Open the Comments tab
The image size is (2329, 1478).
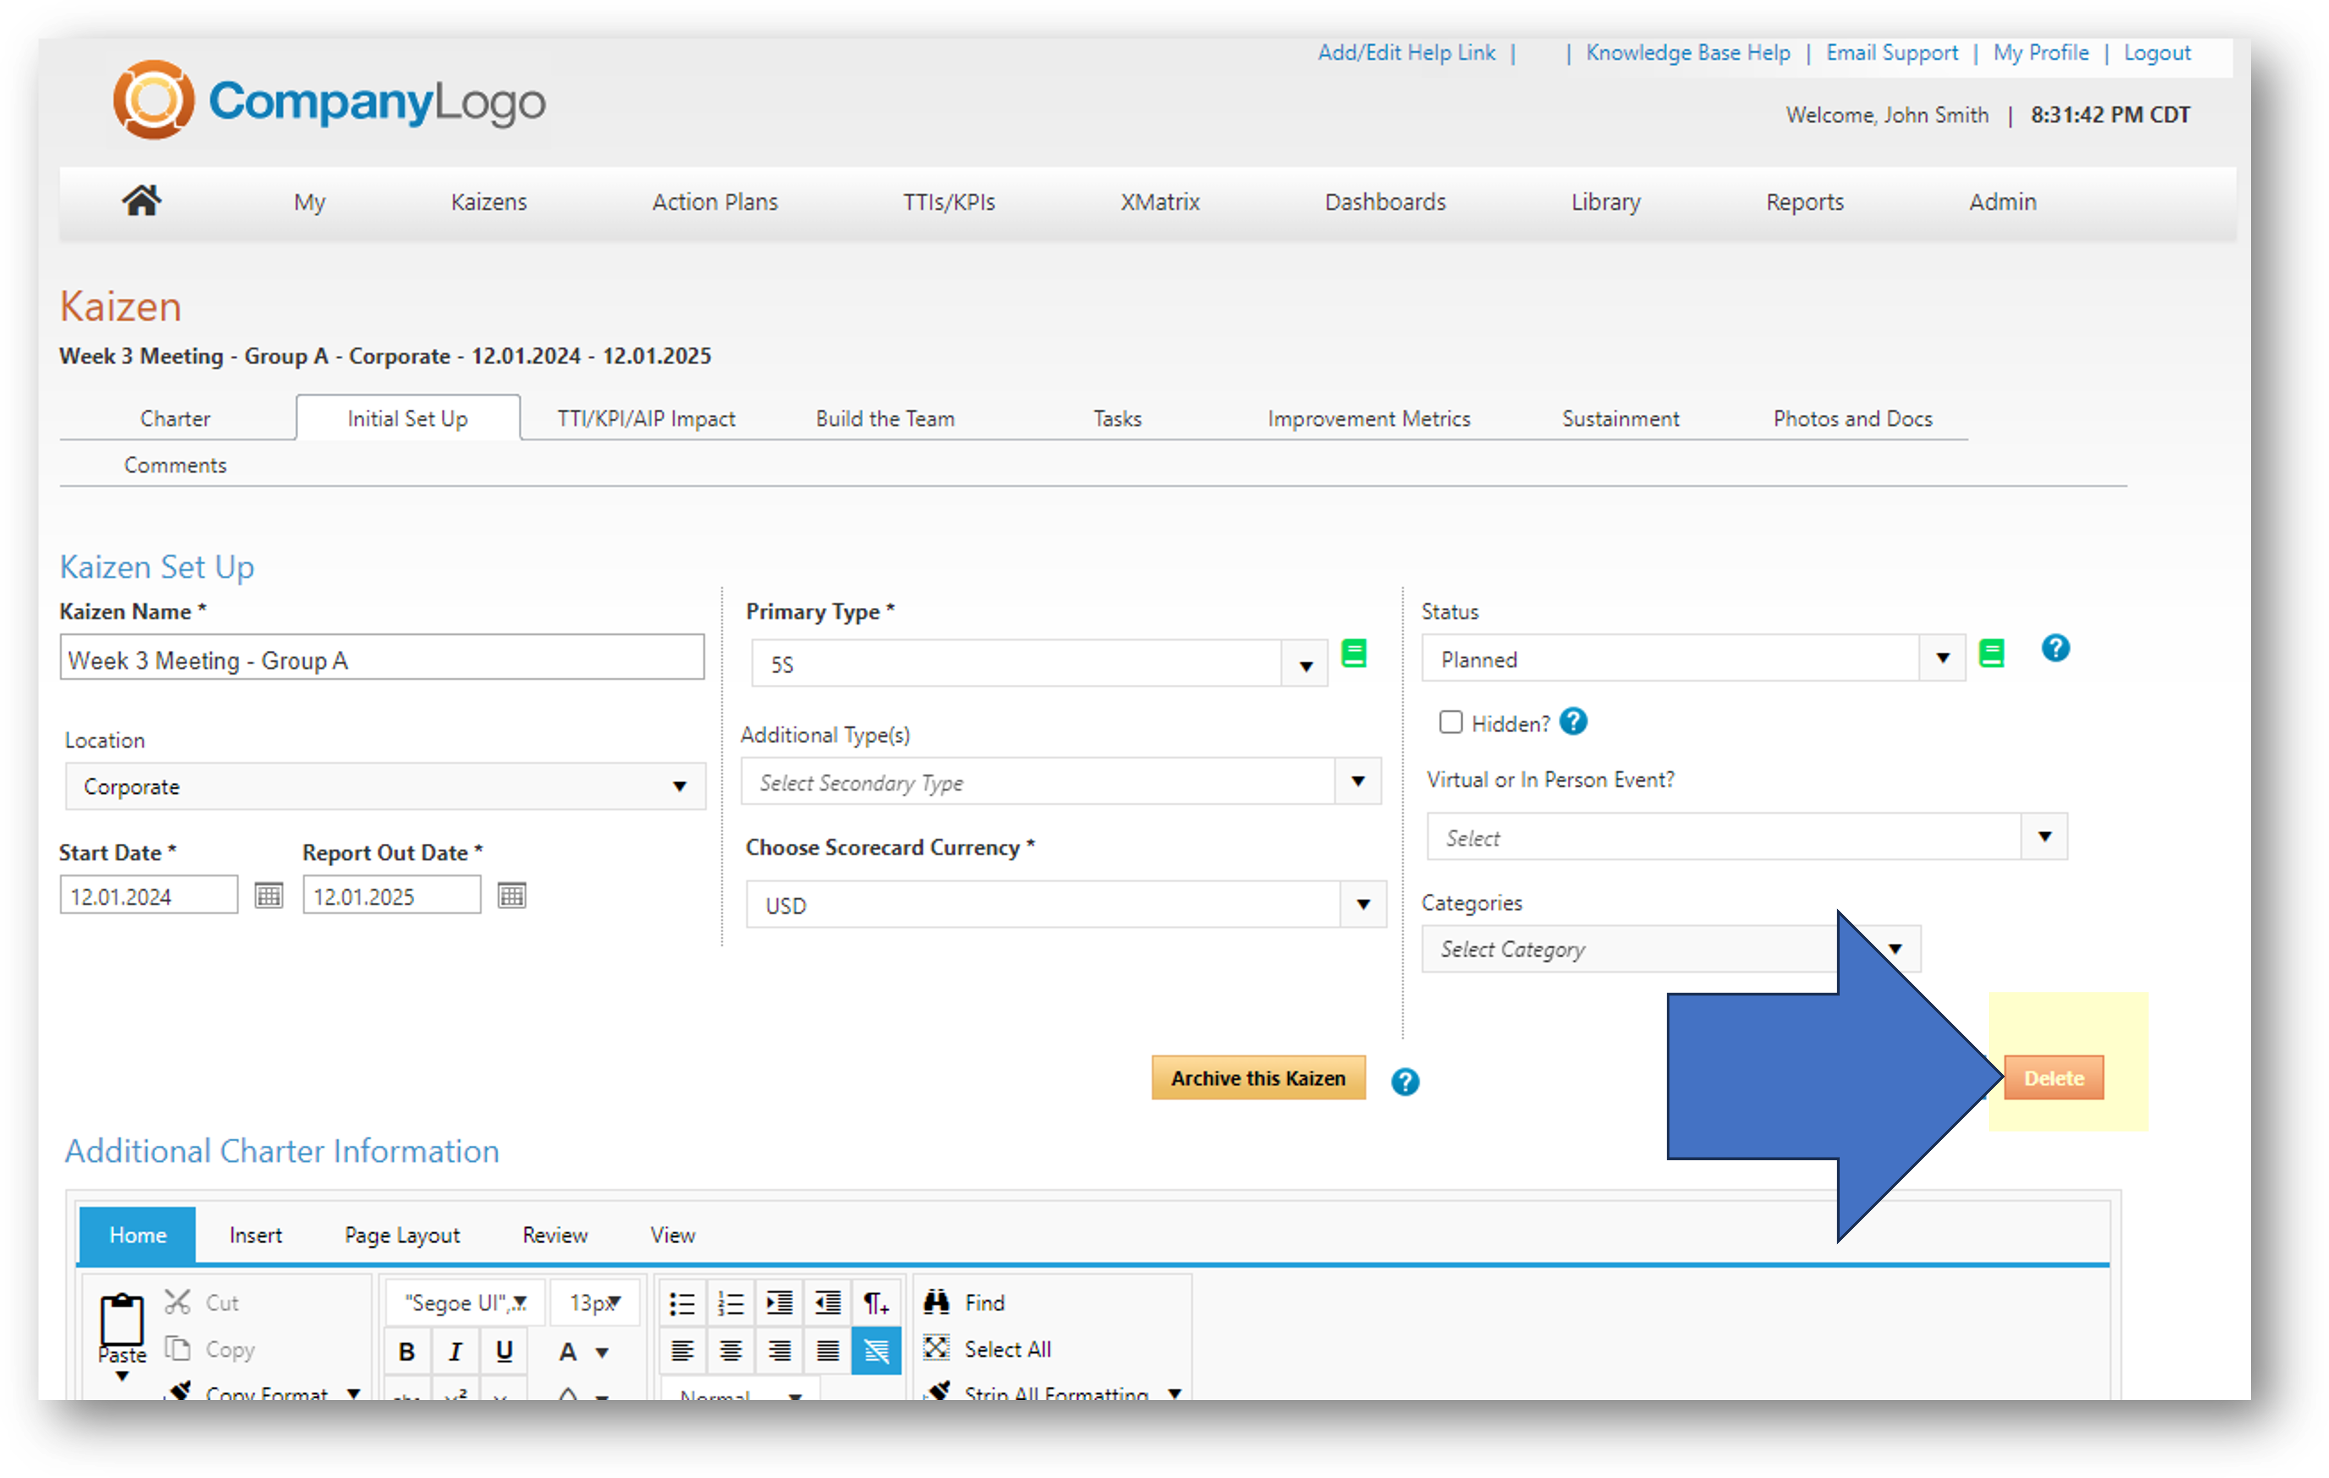[175, 464]
